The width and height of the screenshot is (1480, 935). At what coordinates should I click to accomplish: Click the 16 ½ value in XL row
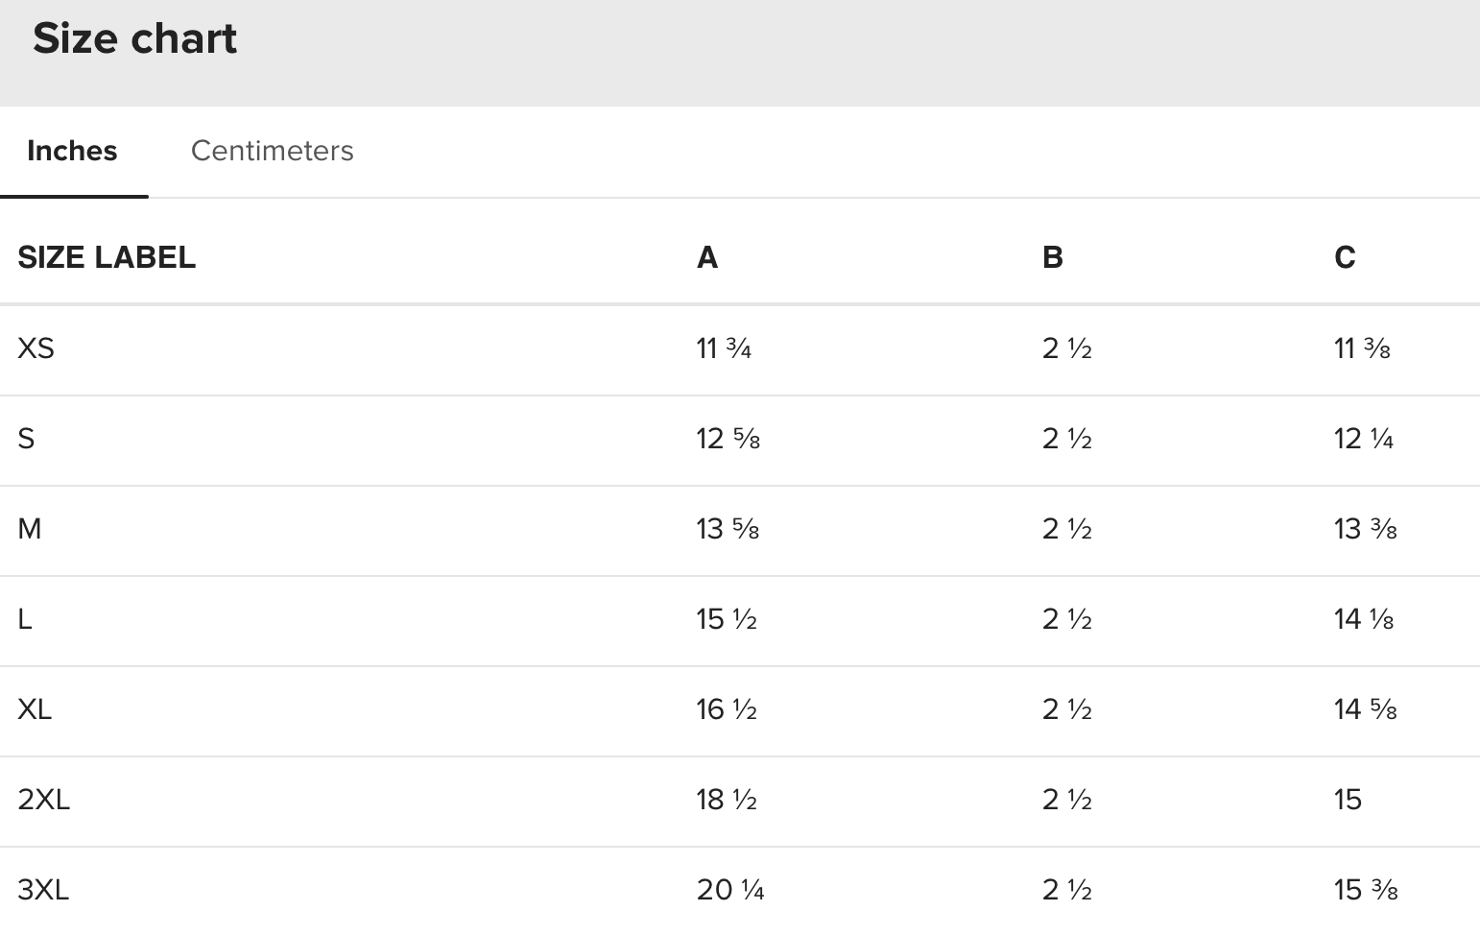point(727,709)
